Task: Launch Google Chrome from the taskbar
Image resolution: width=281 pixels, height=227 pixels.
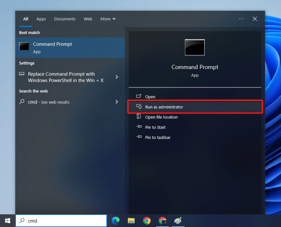Action: point(147,220)
